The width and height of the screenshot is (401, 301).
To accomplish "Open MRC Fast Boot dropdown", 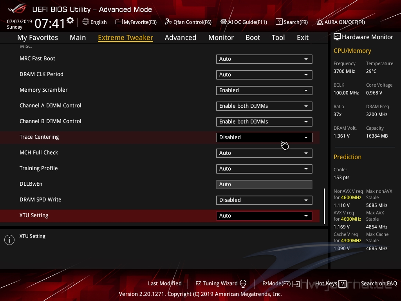I will pyautogui.click(x=264, y=59).
